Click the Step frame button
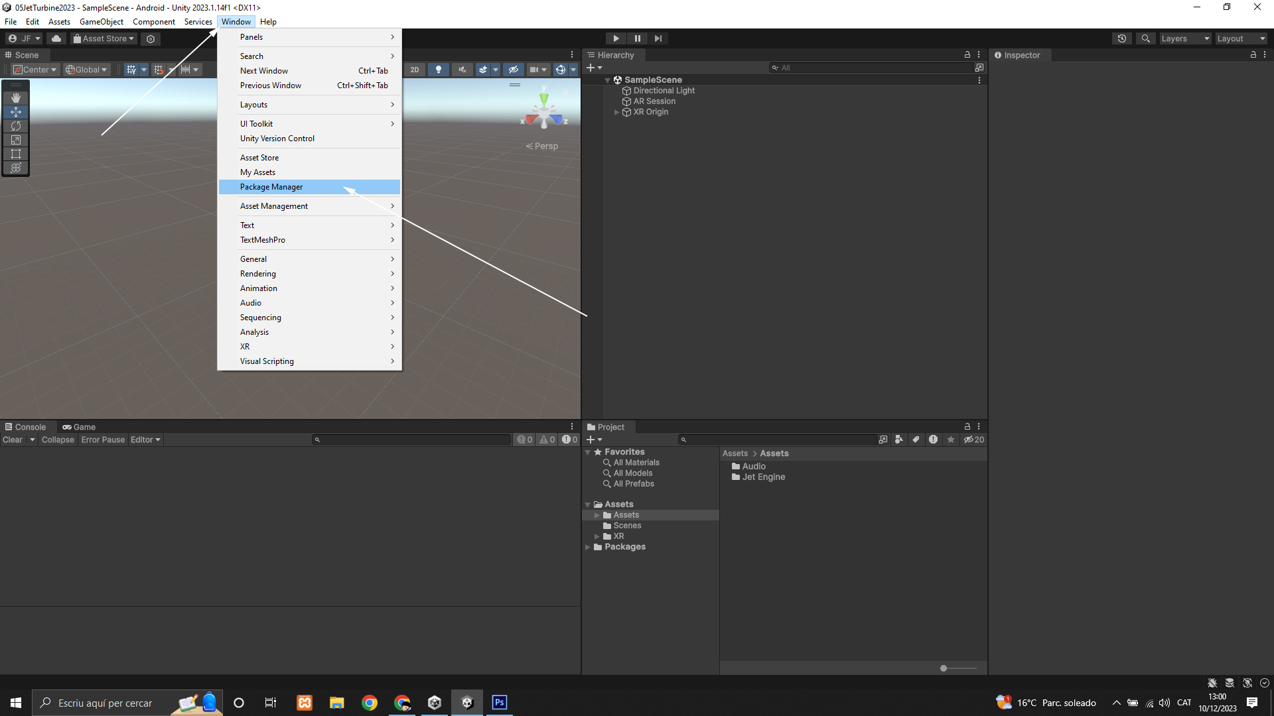 coord(658,38)
